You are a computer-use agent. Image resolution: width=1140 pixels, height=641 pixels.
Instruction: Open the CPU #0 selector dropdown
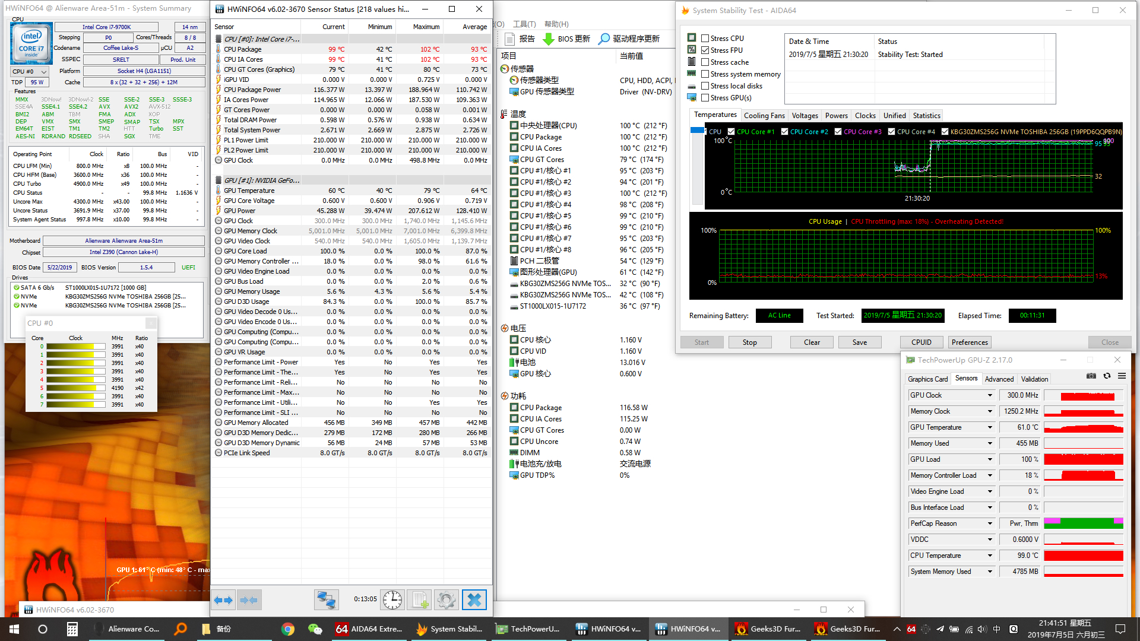coord(30,71)
